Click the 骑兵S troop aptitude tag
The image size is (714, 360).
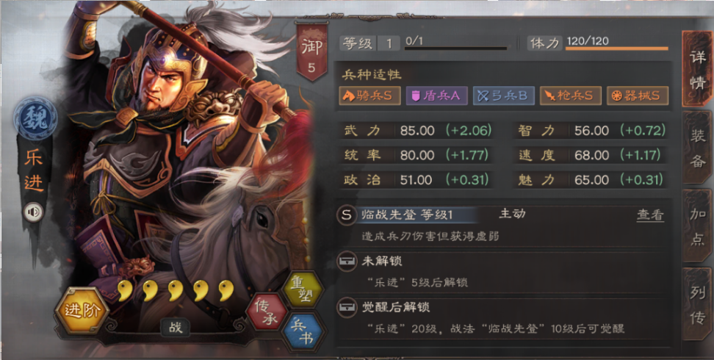click(x=369, y=96)
